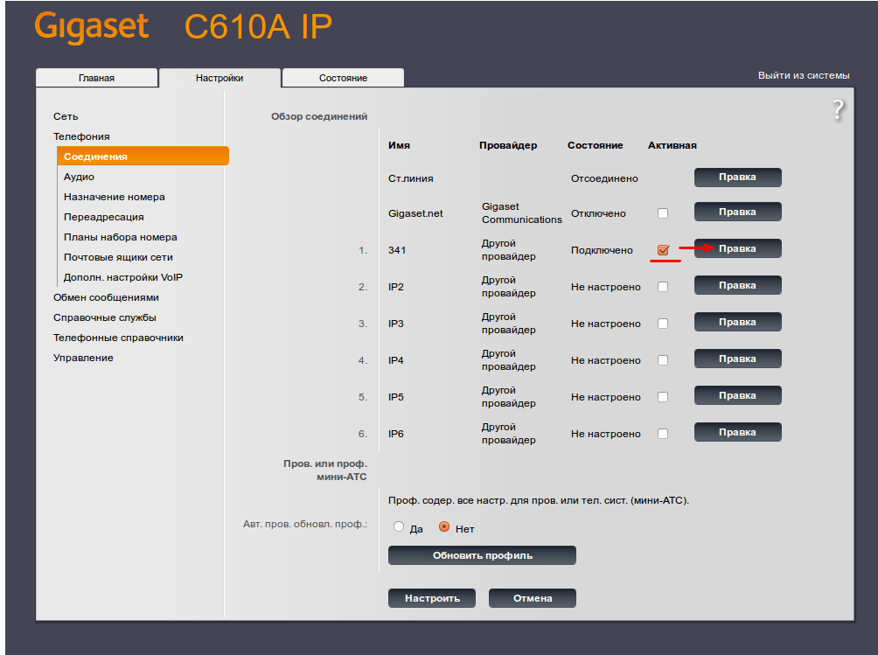Click Правка for Gigaset.net
This screenshot has width=878, height=655.
pos(737,213)
